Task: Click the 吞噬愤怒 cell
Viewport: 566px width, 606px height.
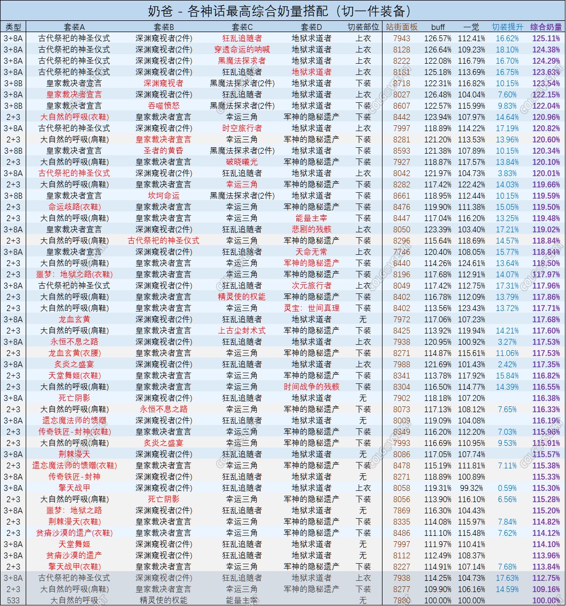Action: pos(164,105)
